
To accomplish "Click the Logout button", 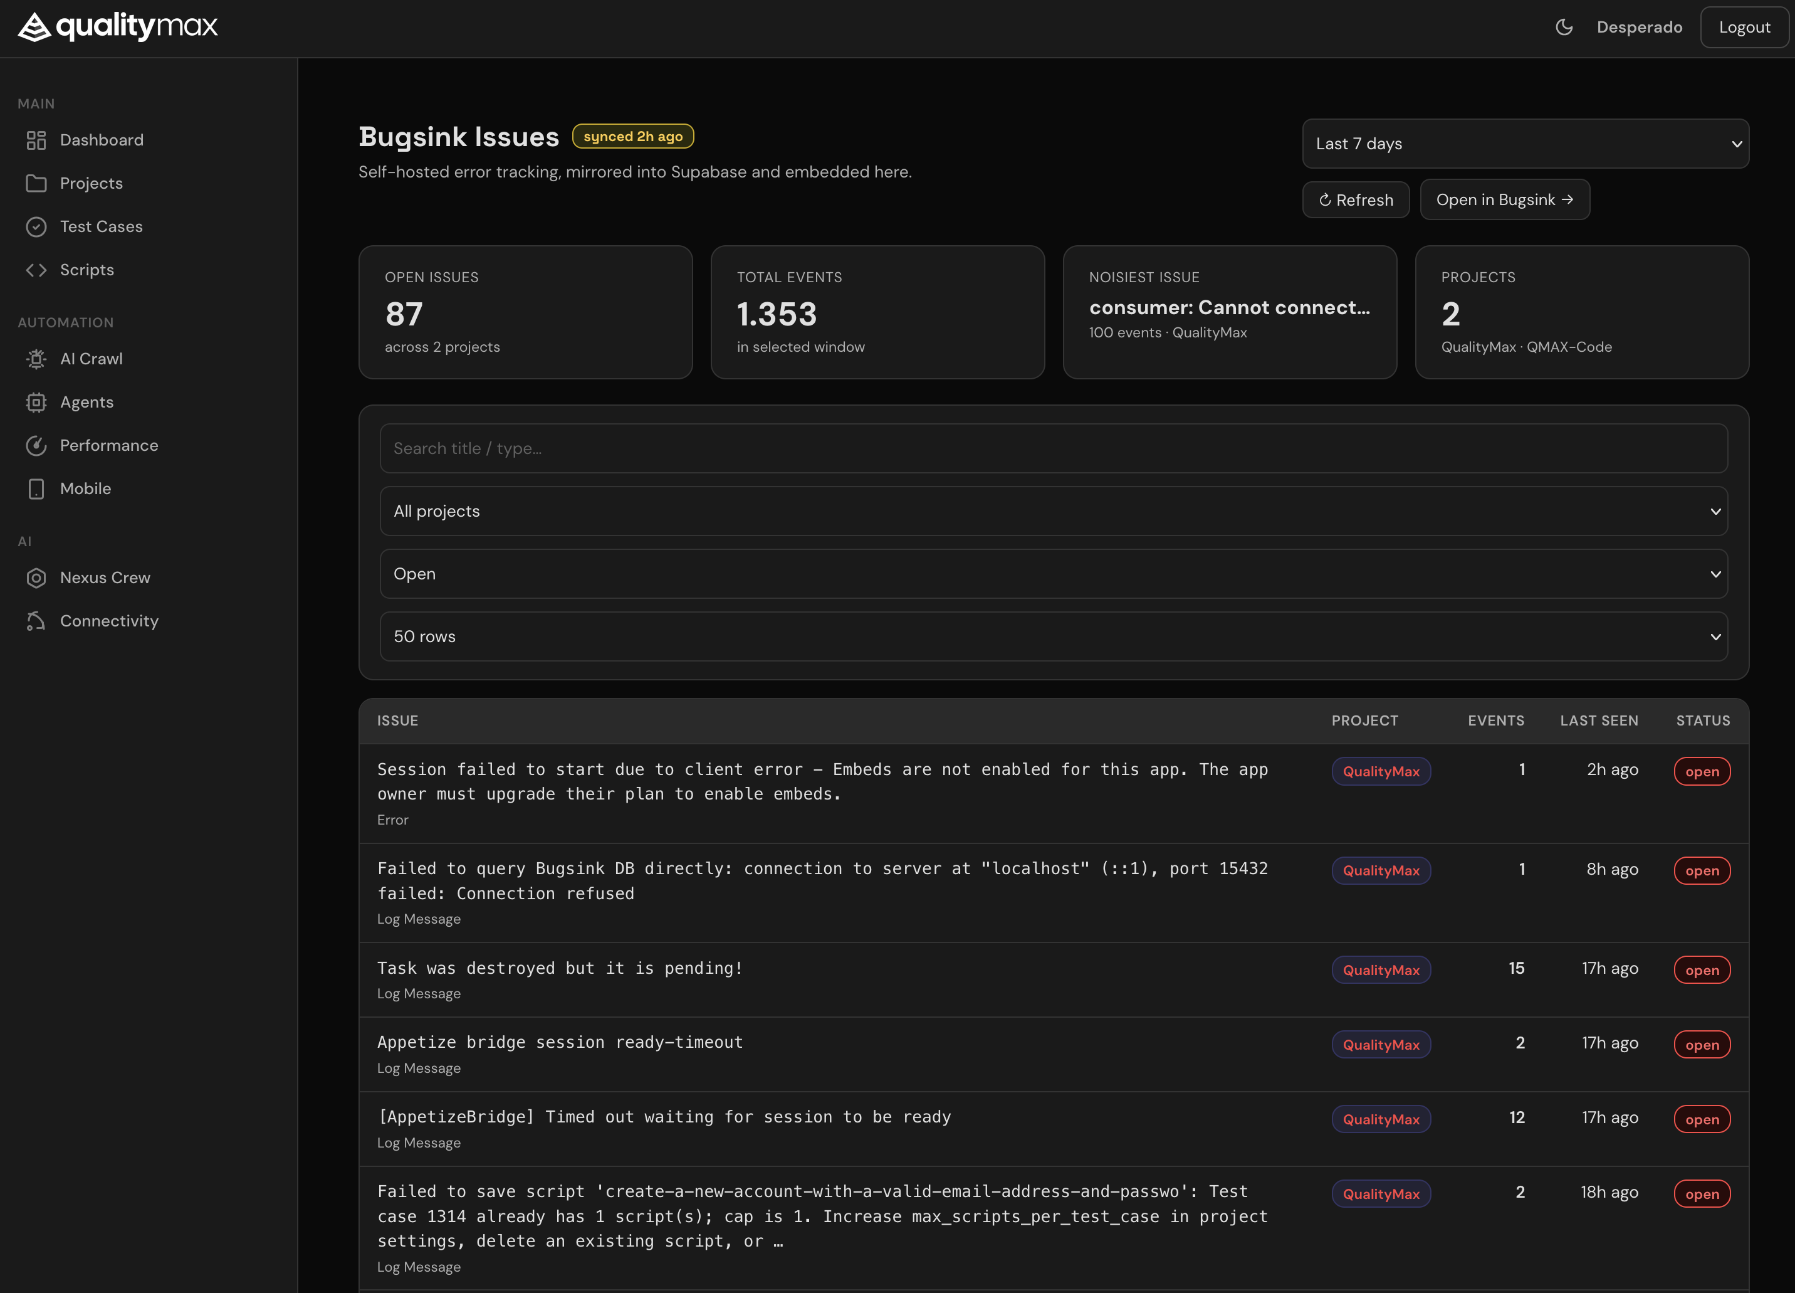I will pyautogui.click(x=1744, y=26).
